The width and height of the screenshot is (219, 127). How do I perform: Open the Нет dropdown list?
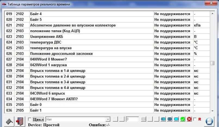pyautogui.click(x=108, y=119)
